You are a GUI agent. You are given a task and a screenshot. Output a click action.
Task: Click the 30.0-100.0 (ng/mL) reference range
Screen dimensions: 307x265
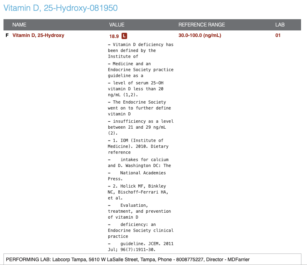click(199, 35)
